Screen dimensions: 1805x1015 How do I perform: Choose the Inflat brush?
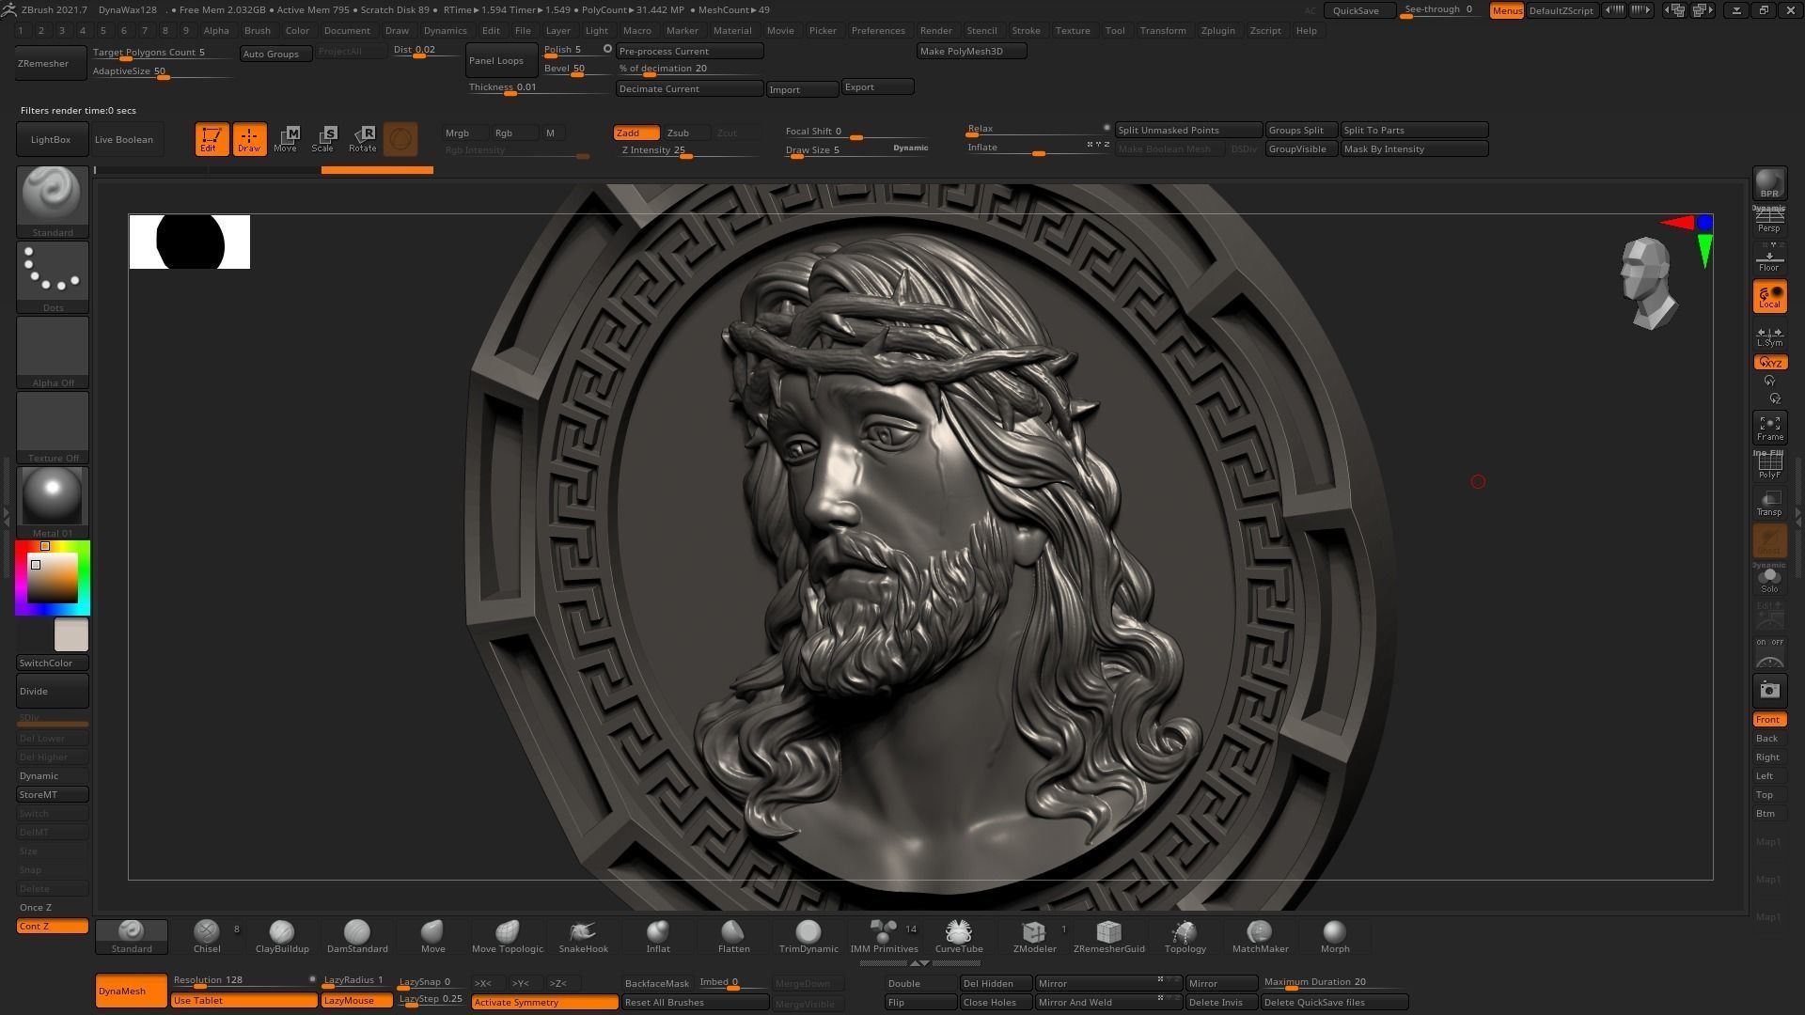pos(658,936)
